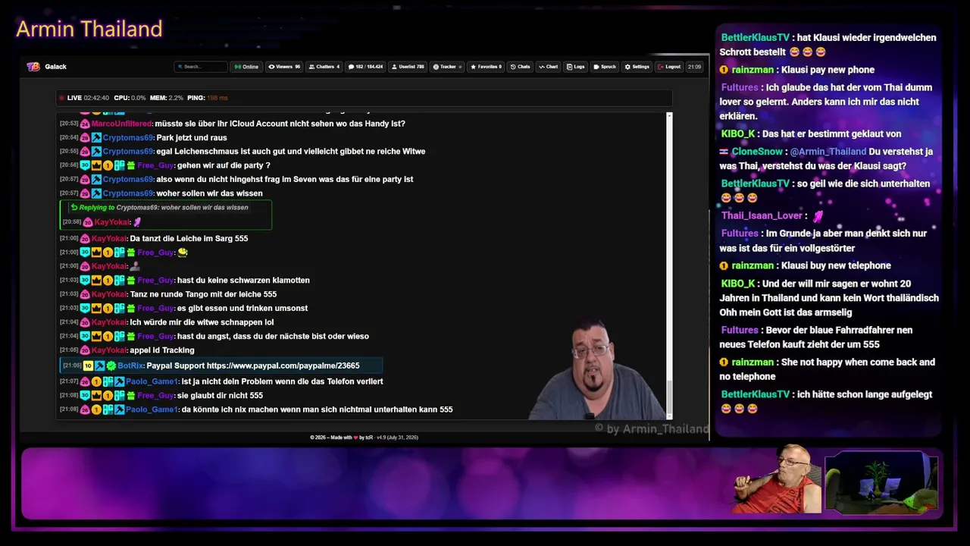Click the message 'appel id Tracking'
Viewport: 970px width, 546px height.
click(x=162, y=350)
